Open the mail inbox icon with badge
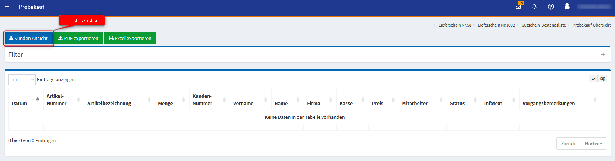Screen dimensions: 615x161 pyautogui.click(x=518, y=7)
